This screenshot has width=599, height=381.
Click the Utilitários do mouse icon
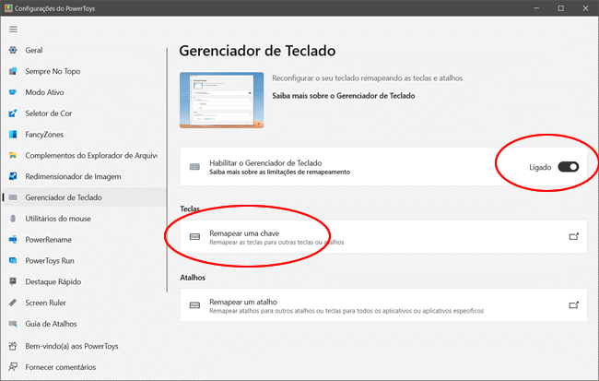13,219
